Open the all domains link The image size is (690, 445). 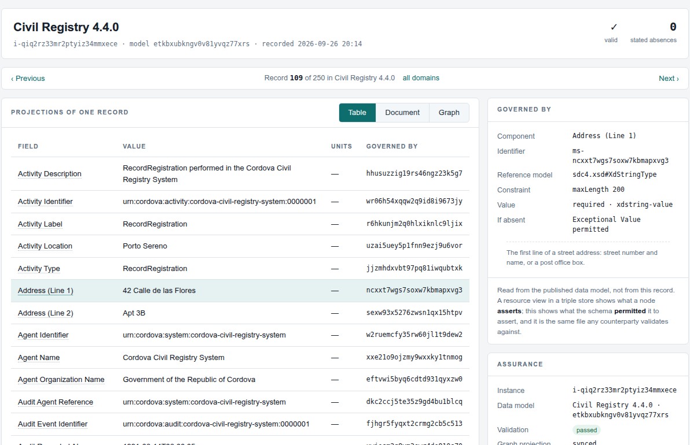[x=421, y=78]
